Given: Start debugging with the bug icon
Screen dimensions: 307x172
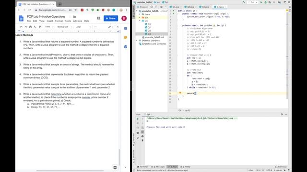Looking at the screenshot, I should pos(265,2).
